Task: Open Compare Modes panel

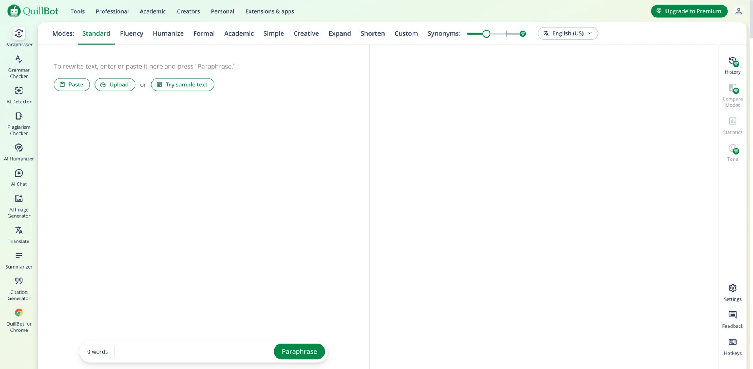Action: click(732, 95)
